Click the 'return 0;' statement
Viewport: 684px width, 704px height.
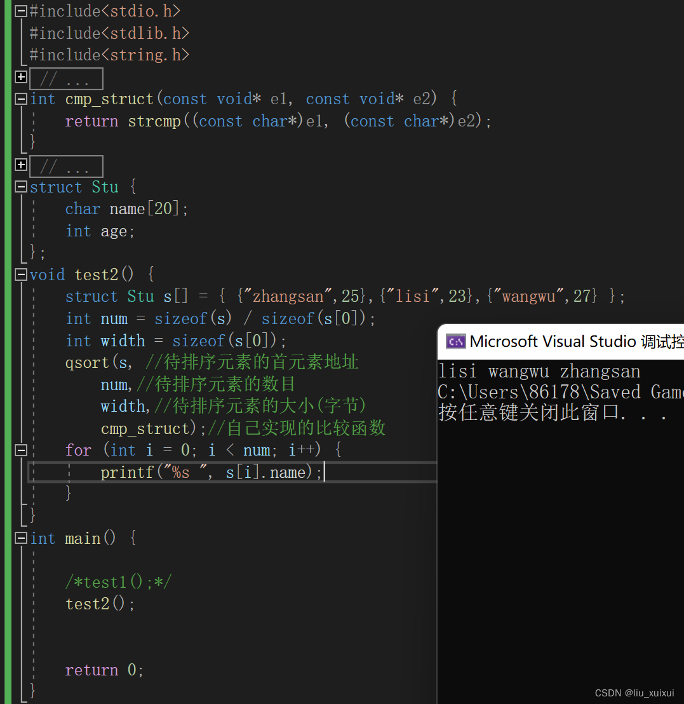coord(104,670)
